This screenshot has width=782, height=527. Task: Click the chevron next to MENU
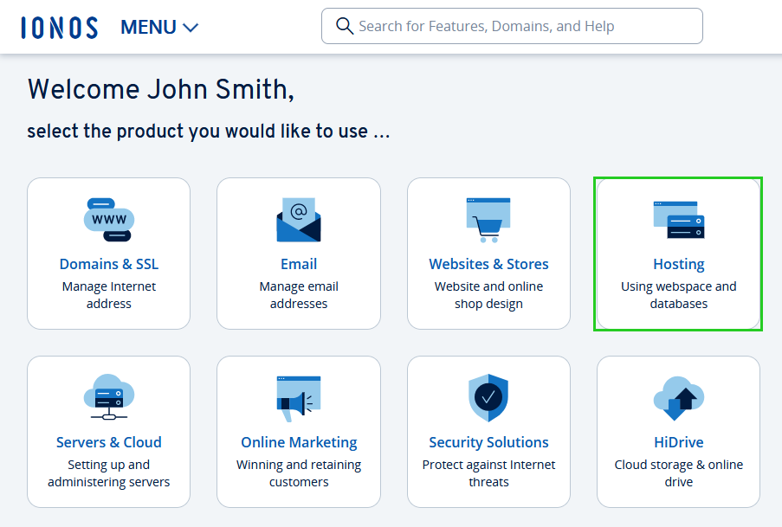(x=191, y=28)
